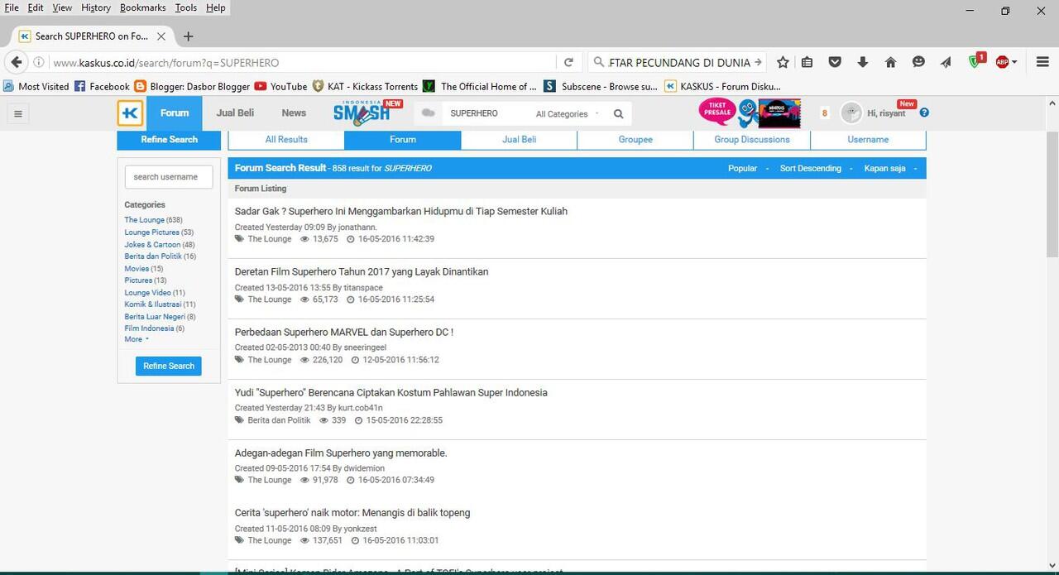Open thread Perbedaan Superhero MARVEL dan Superhero DC
This screenshot has height=575, width=1059.
(x=344, y=332)
